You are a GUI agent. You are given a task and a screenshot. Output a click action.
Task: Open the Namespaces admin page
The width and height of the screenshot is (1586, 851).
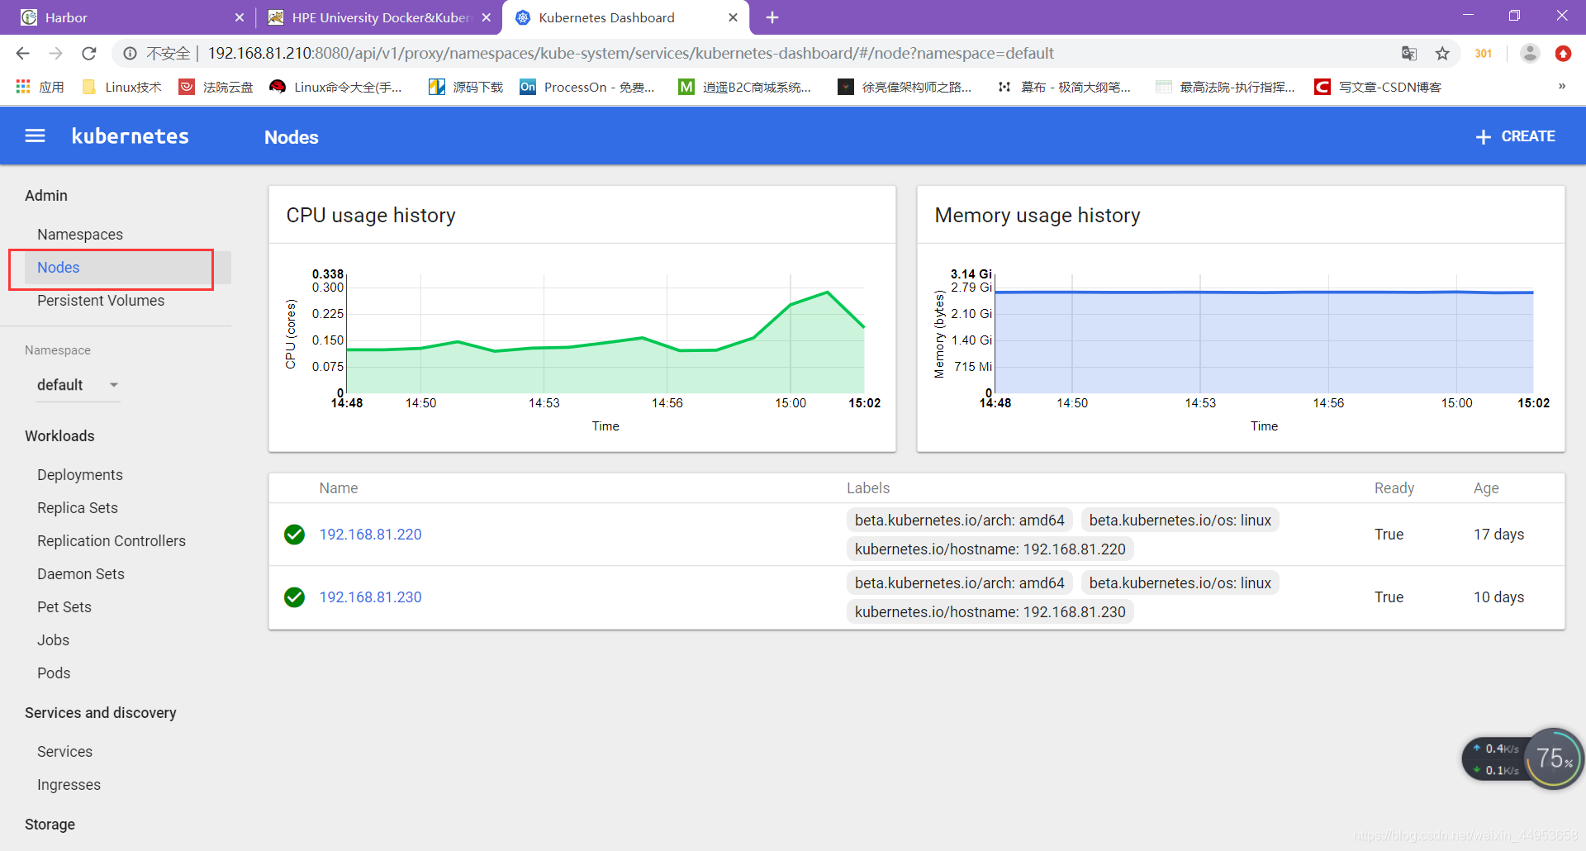coord(80,235)
